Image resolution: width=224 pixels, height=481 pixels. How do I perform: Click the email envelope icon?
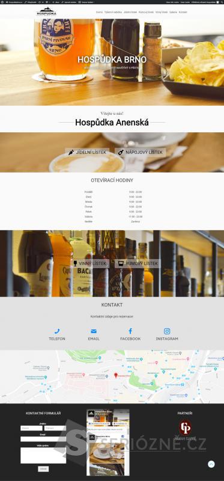coord(94,331)
